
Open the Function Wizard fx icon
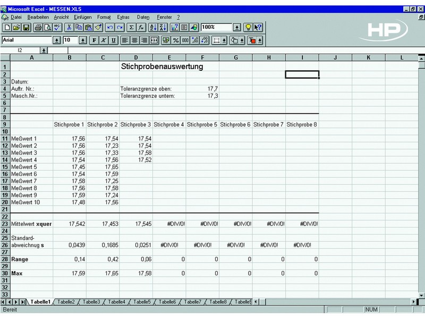coord(141,27)
